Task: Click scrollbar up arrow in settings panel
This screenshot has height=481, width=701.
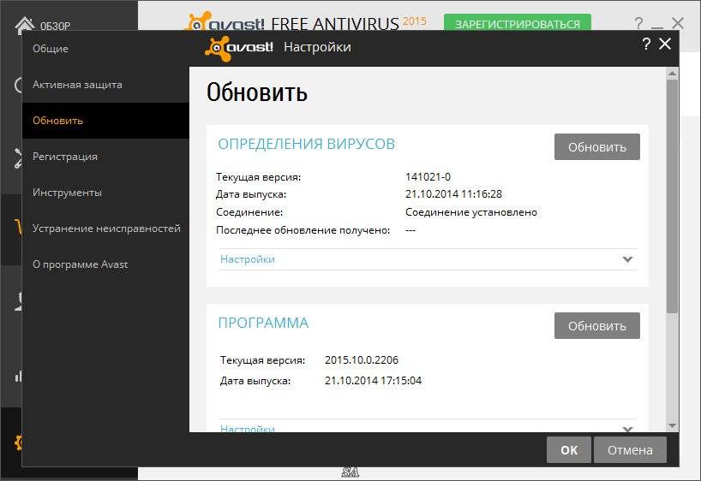Action: coord(672,73)
